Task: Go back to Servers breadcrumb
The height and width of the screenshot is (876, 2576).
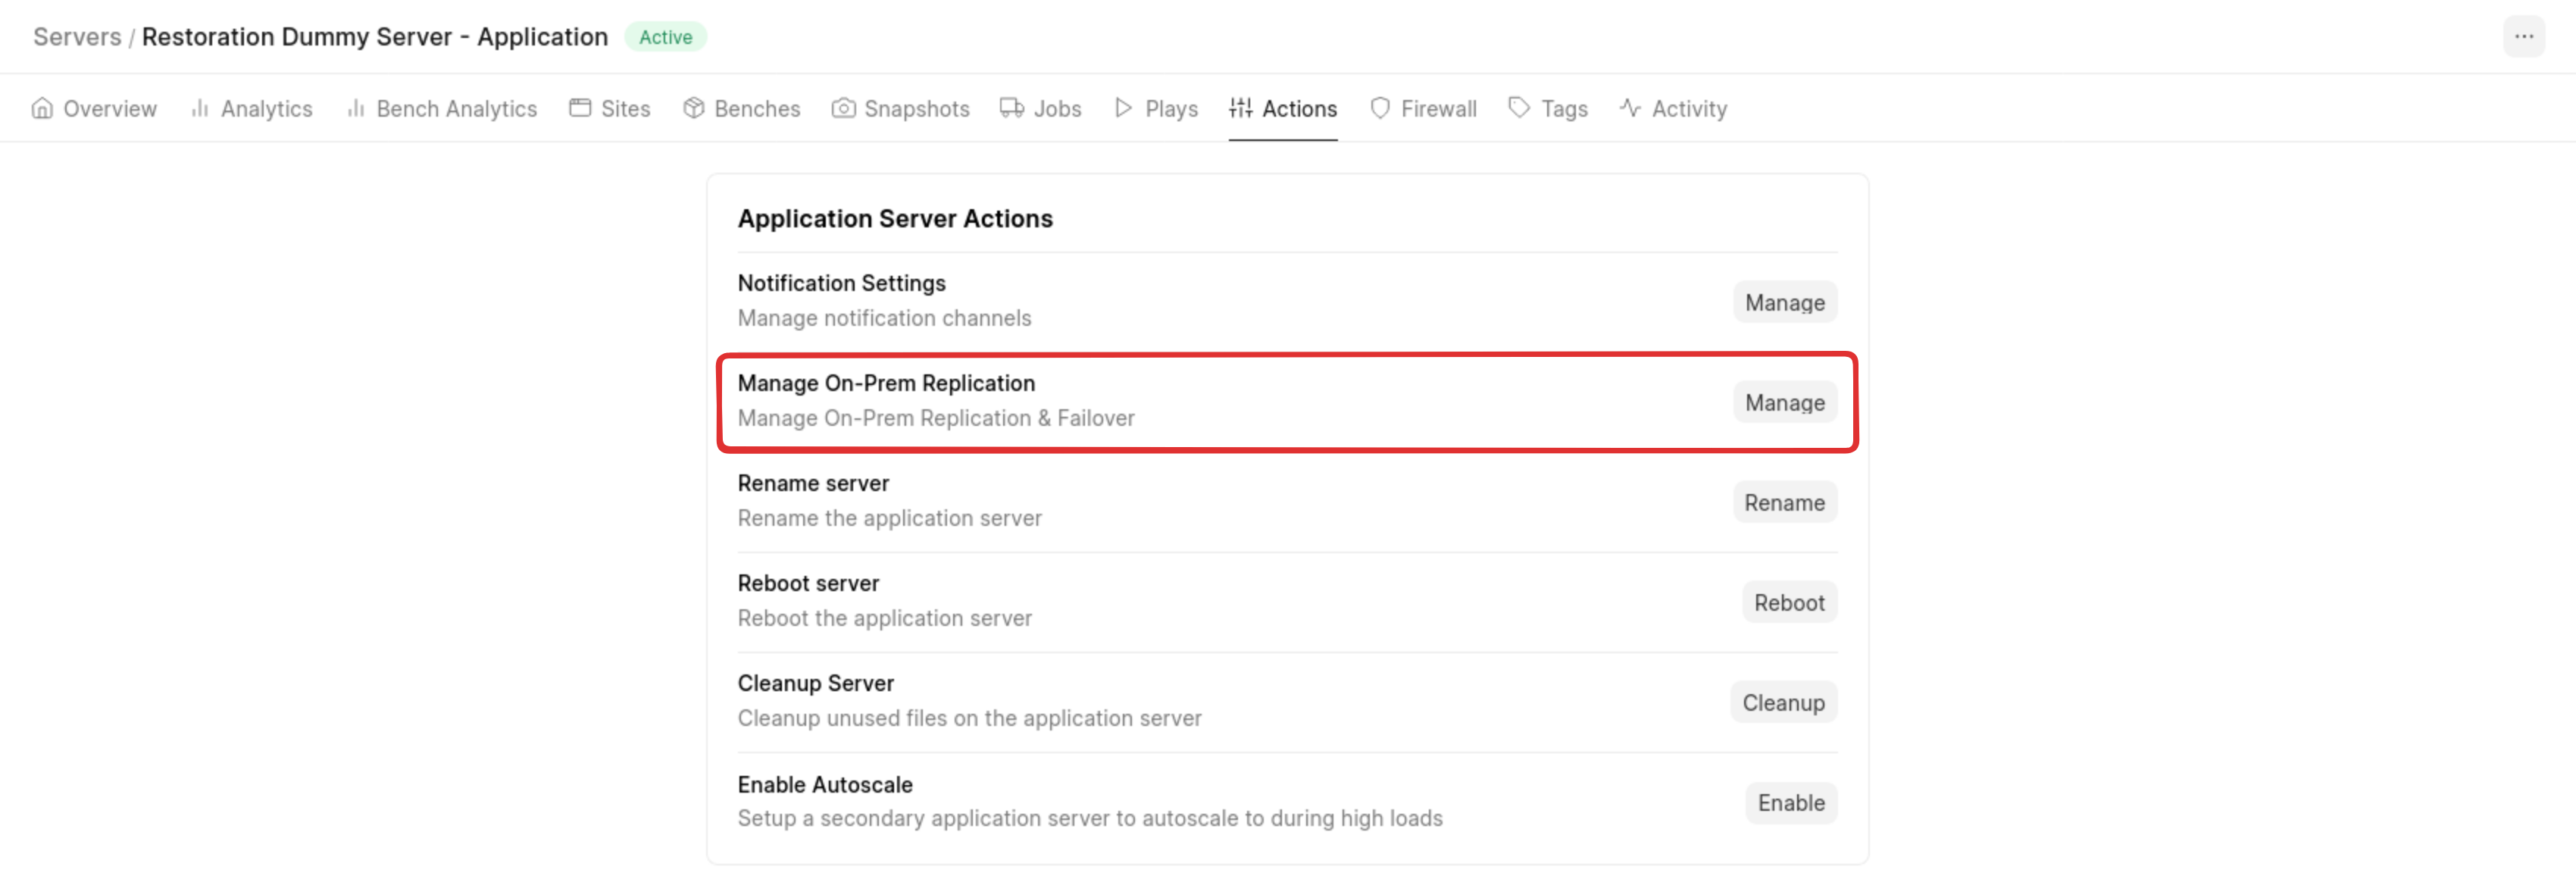Action: pos(77,37)
